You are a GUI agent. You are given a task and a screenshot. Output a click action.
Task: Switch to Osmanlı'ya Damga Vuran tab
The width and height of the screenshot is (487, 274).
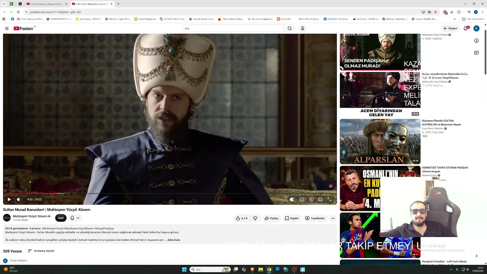coord(46,4)
